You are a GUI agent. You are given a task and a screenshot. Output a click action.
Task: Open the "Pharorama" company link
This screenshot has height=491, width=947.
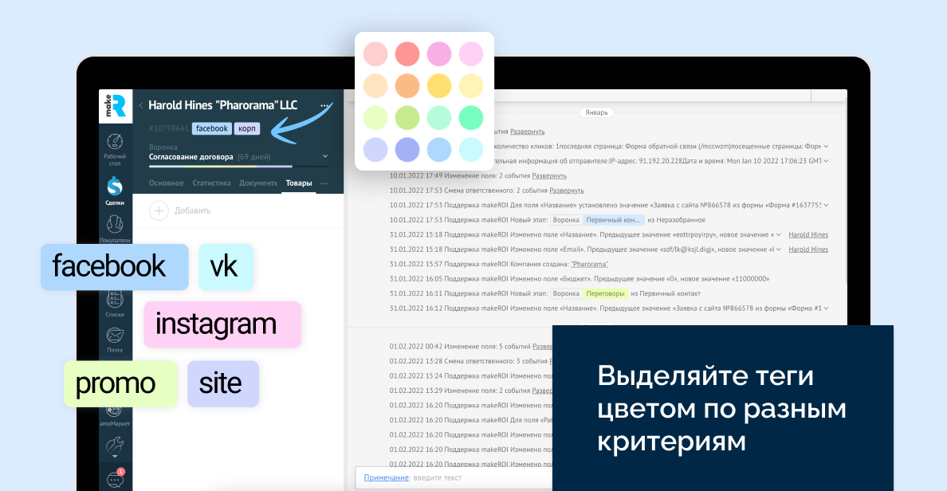pos(589,264)
